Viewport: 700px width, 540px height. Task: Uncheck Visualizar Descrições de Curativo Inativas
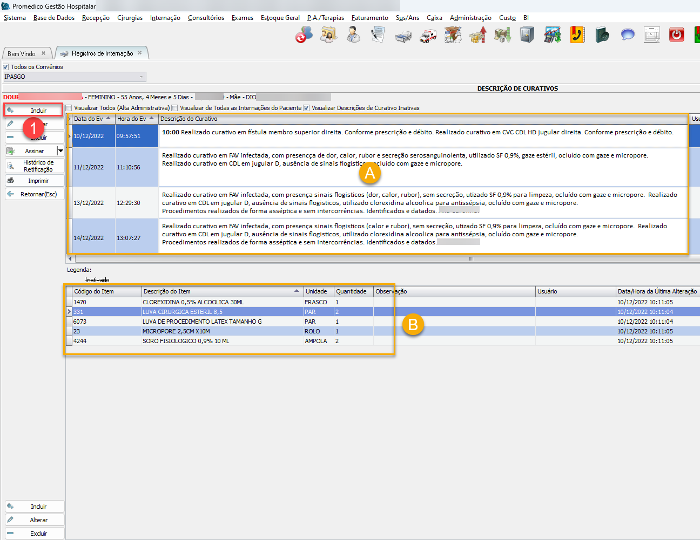pyautogui.click(x=306, y=108)
